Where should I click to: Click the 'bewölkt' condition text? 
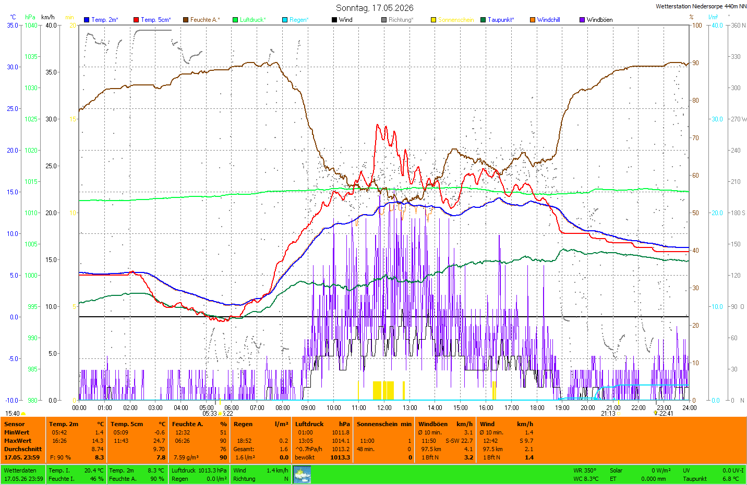point(305,457)
